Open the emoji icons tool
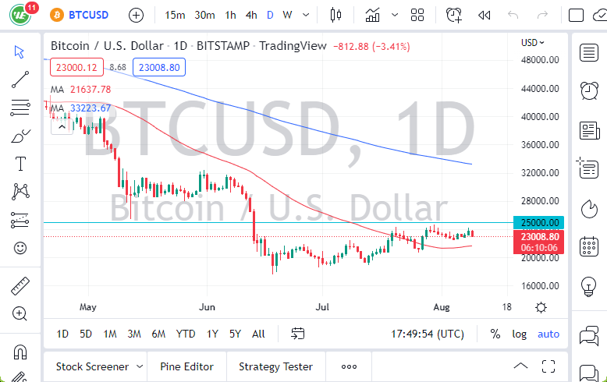The image size is (607, 382). pyautogui.click(x=20, y=248)
